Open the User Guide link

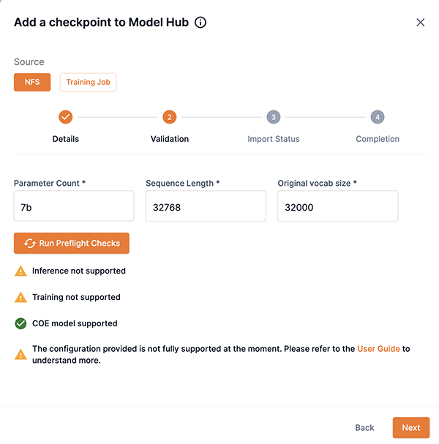point(378,349)
